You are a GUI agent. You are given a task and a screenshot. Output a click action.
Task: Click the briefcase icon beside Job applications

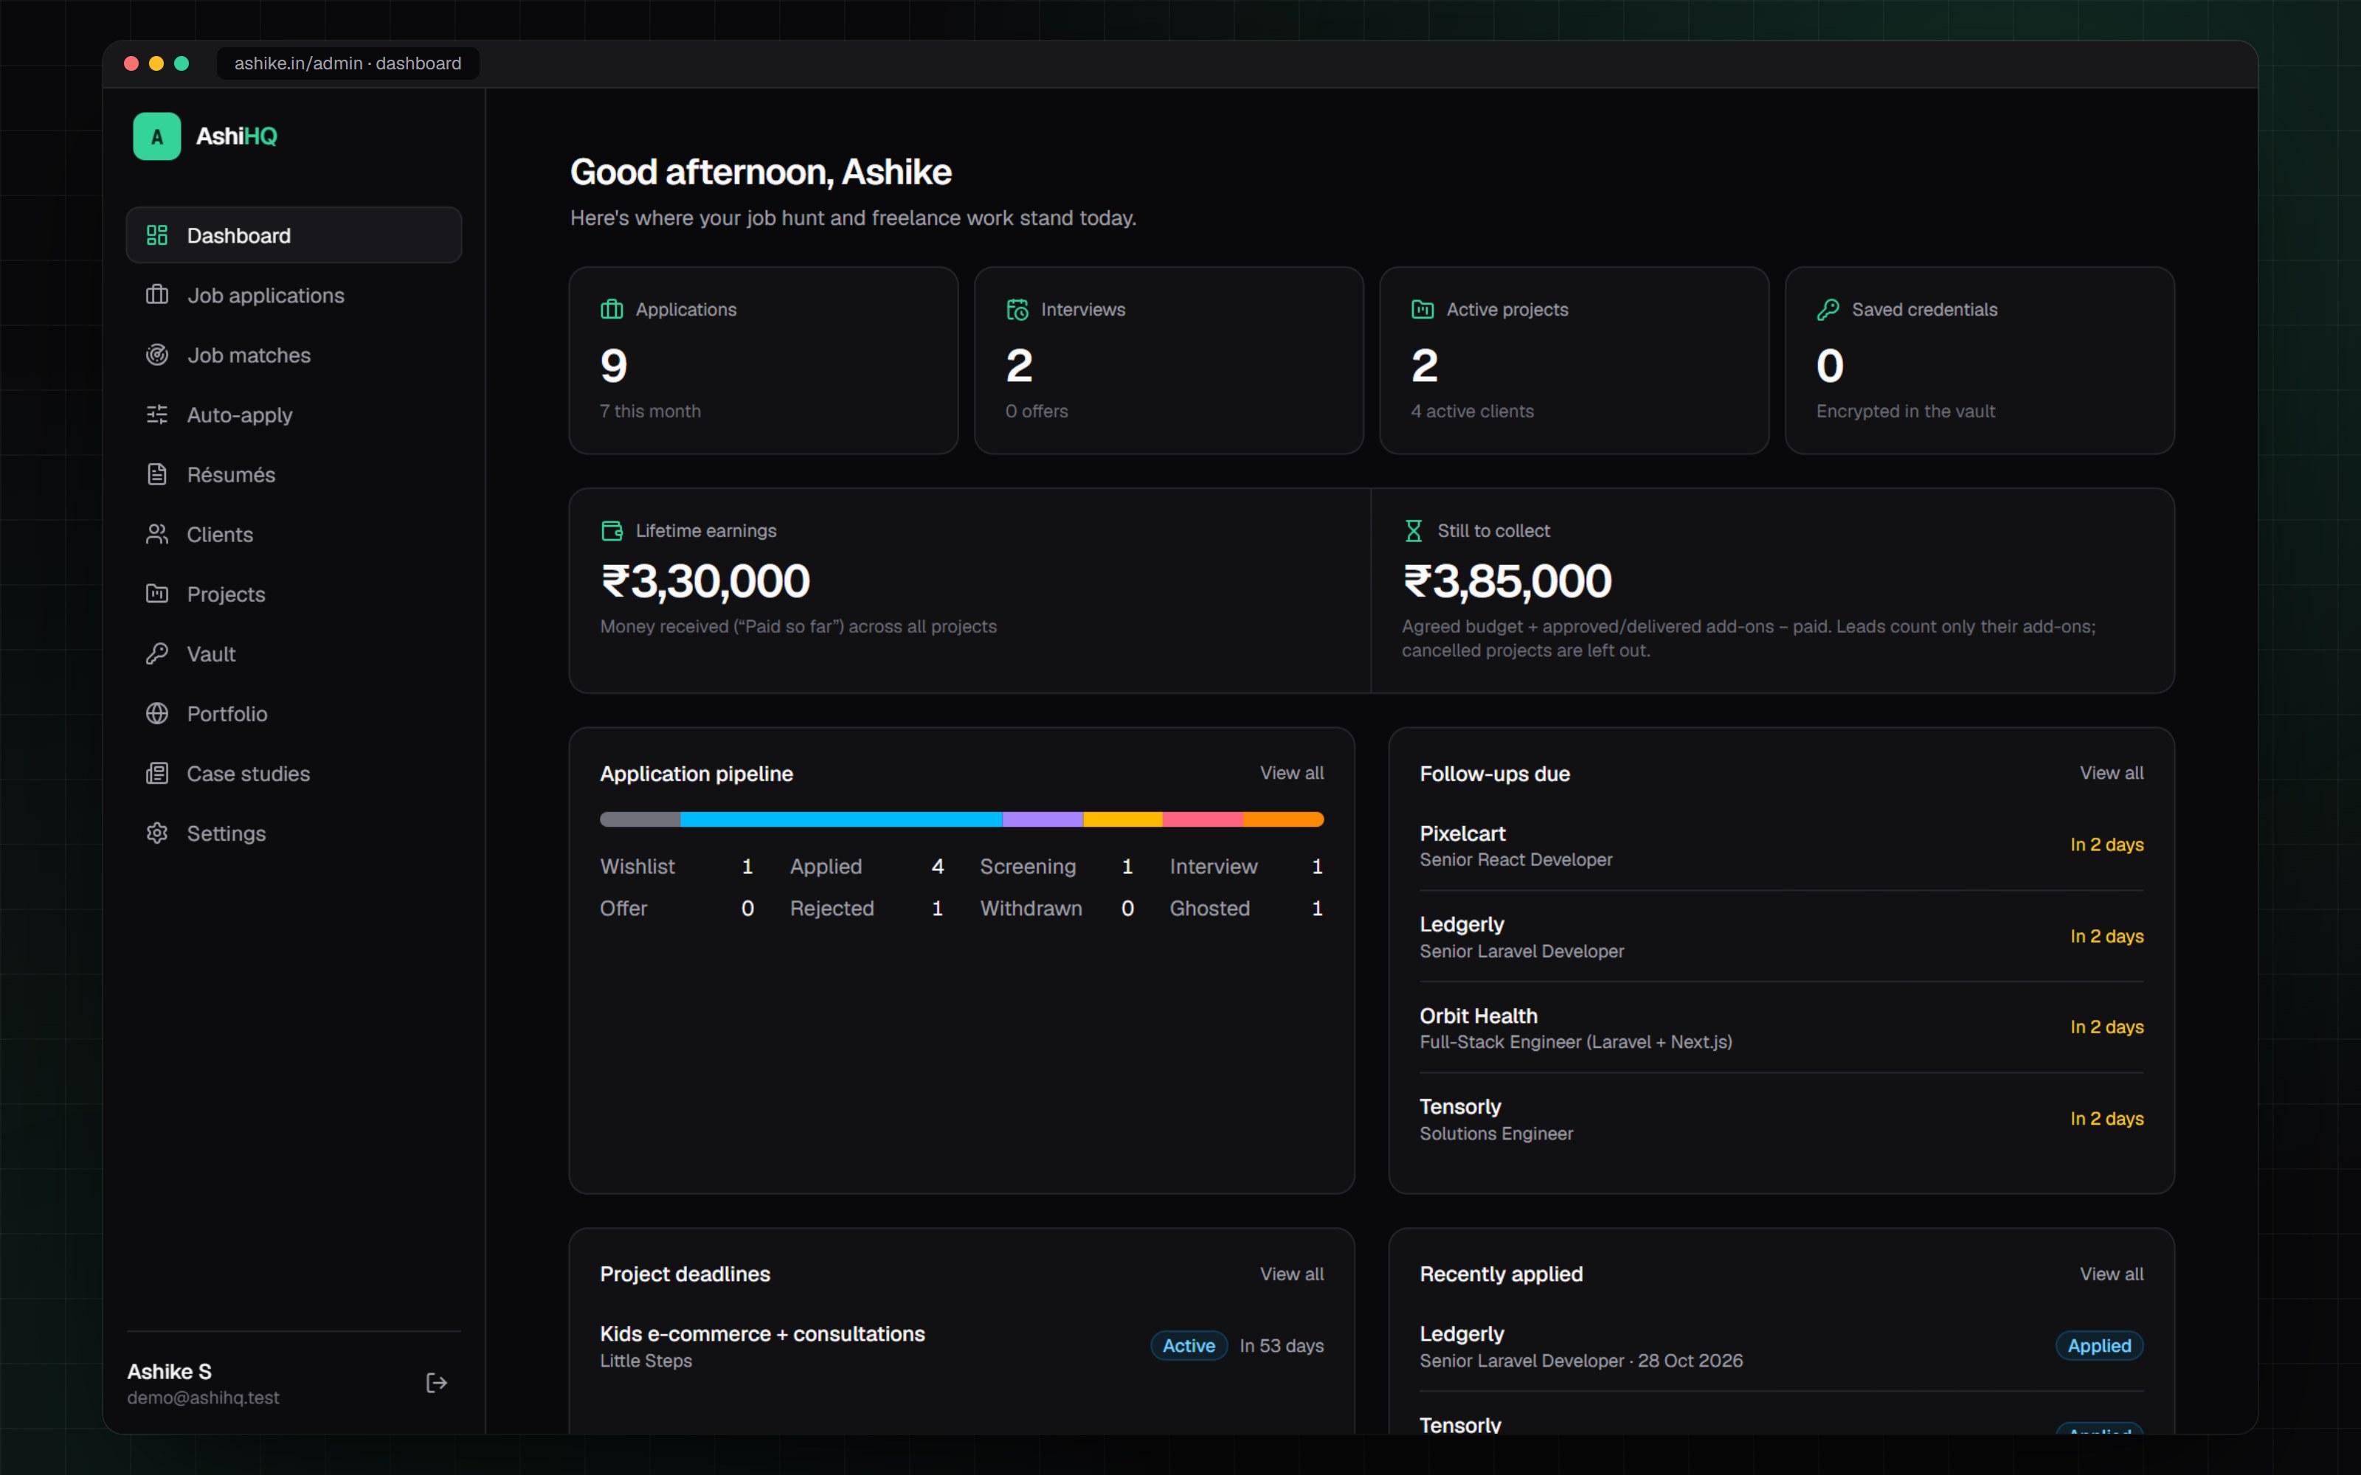[x=157, y=294]
